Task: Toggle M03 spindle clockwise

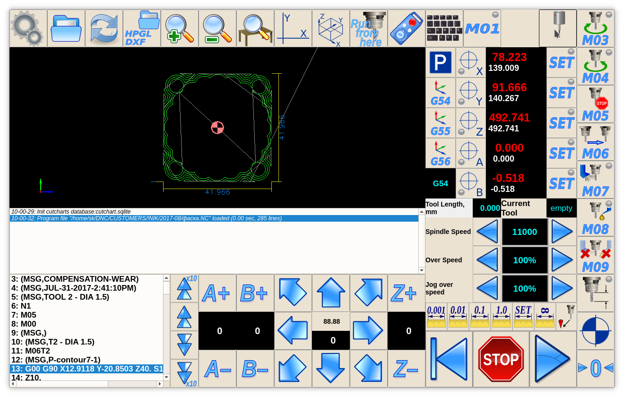Action: click(x=596, y=29)
